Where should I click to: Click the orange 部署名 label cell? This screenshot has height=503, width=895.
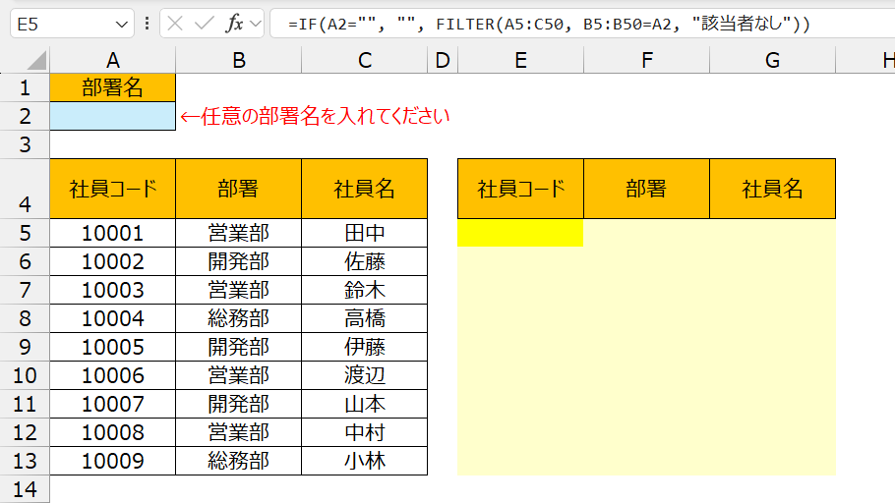(x=112, y=87)
